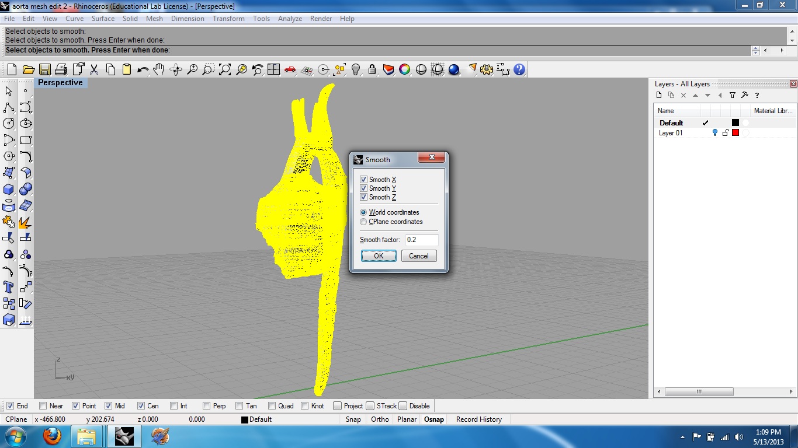This screenshot has height=448, width=798.
Task: Open color wheel object properties icon
Action: (x=404, y=70)
